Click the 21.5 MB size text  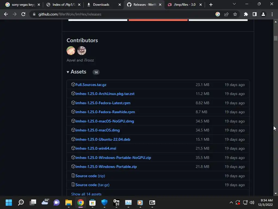203,148
